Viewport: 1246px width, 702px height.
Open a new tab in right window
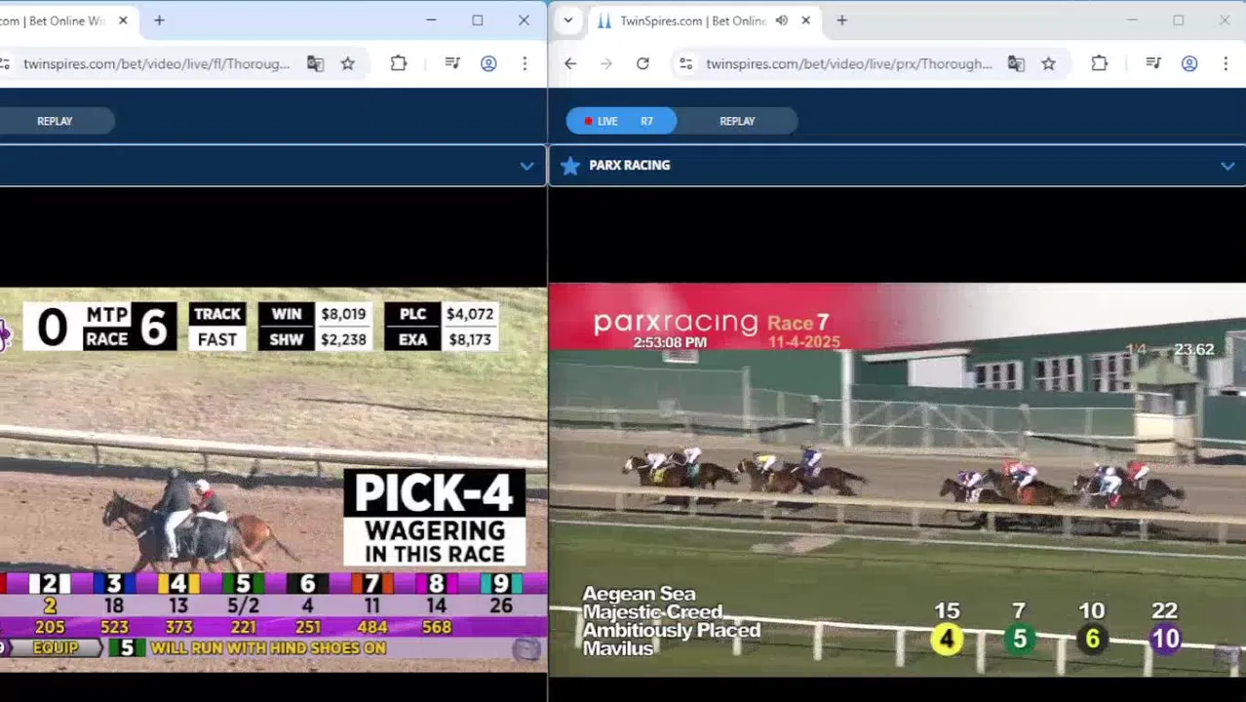(x=841, y=20)
